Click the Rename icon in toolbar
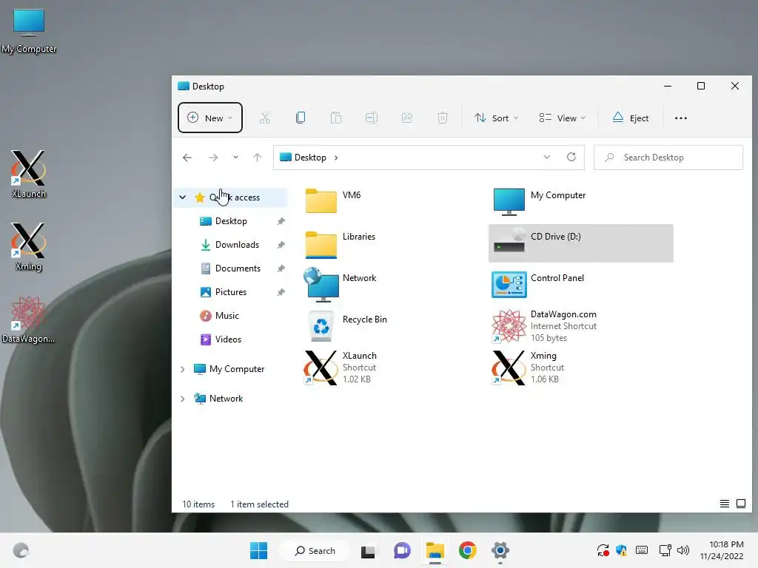 tap(372, 118)
